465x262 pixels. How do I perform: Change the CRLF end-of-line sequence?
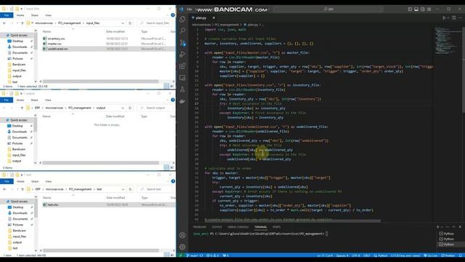coord(366,255)
